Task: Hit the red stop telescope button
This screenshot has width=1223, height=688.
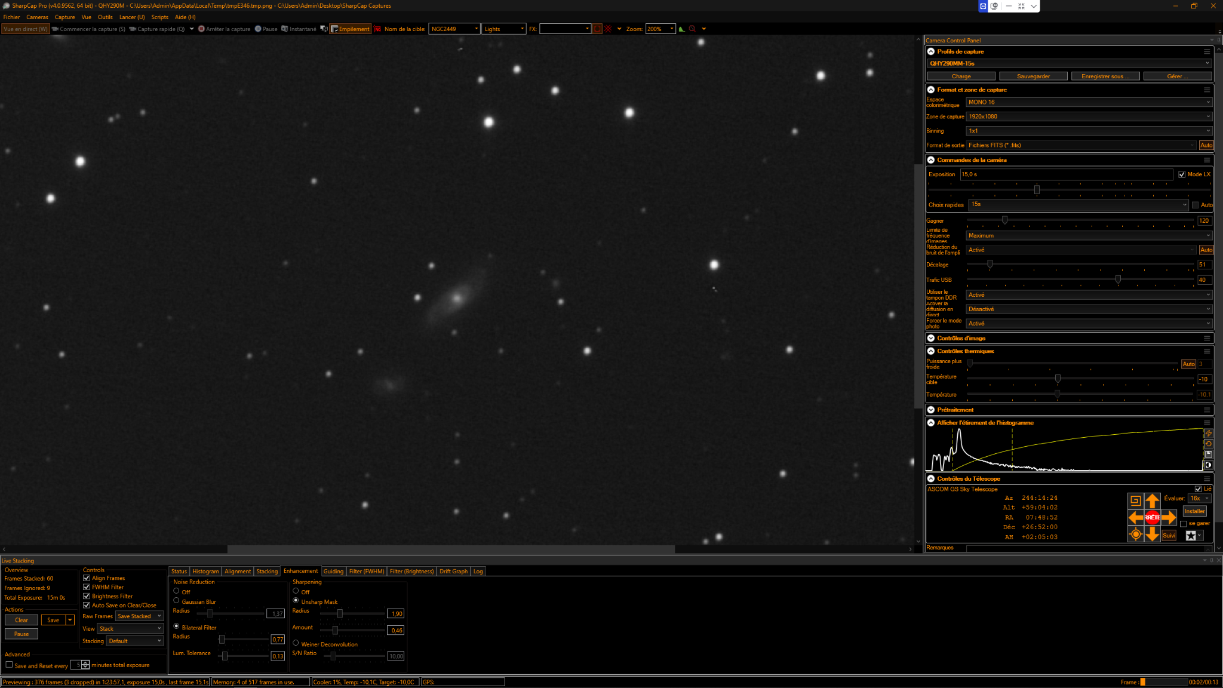Action: [x=1152, y=517]
